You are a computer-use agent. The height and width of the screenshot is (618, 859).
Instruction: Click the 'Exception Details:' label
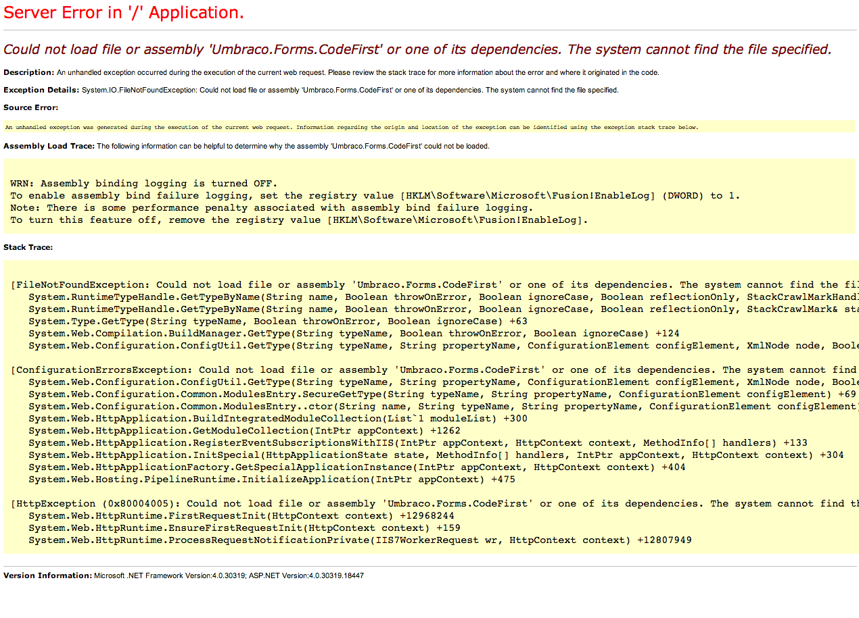pos(41,90)
